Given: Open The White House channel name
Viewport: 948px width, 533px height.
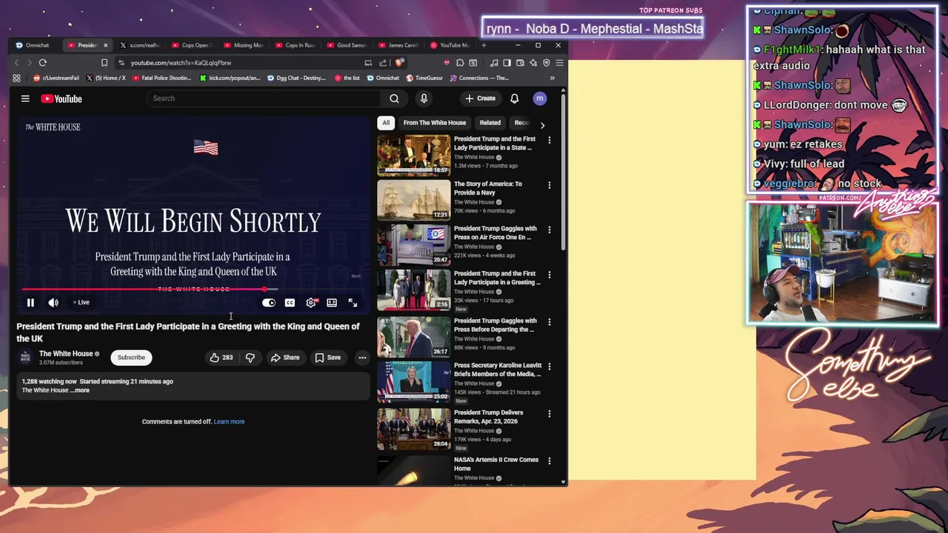Looking at the screenshot, I should point(66,354).
